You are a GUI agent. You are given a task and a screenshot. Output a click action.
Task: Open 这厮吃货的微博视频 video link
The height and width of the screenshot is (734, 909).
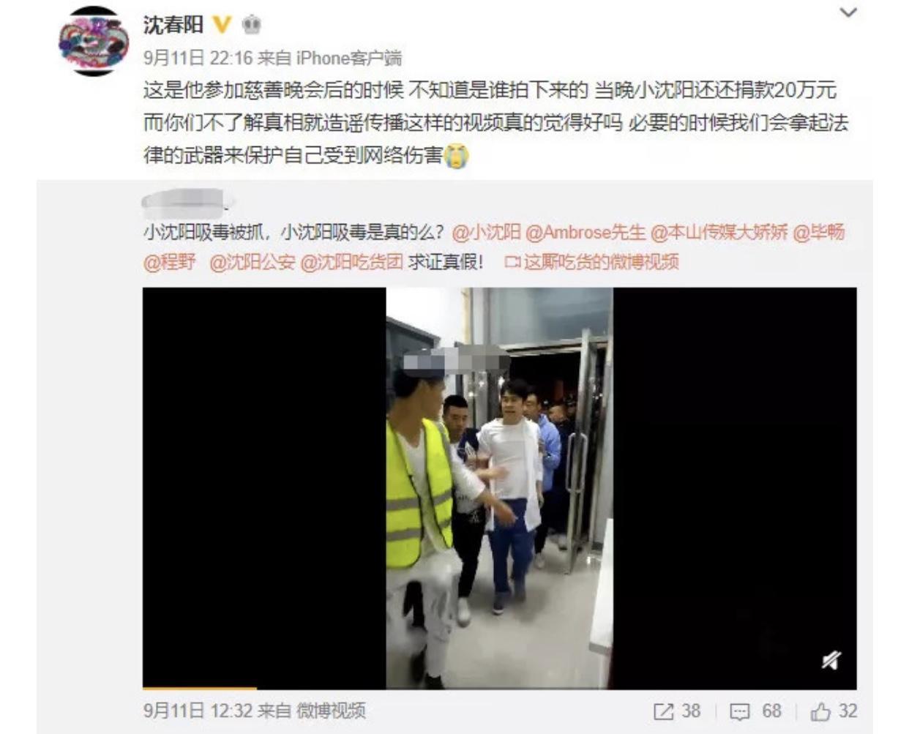(592, 262)
